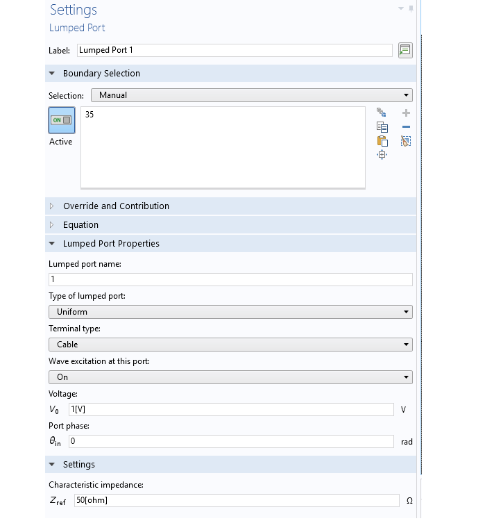This screenshot has height=521, width=494.
Task: Click the Remove from Selection minus icon
Action: [406, 127]
